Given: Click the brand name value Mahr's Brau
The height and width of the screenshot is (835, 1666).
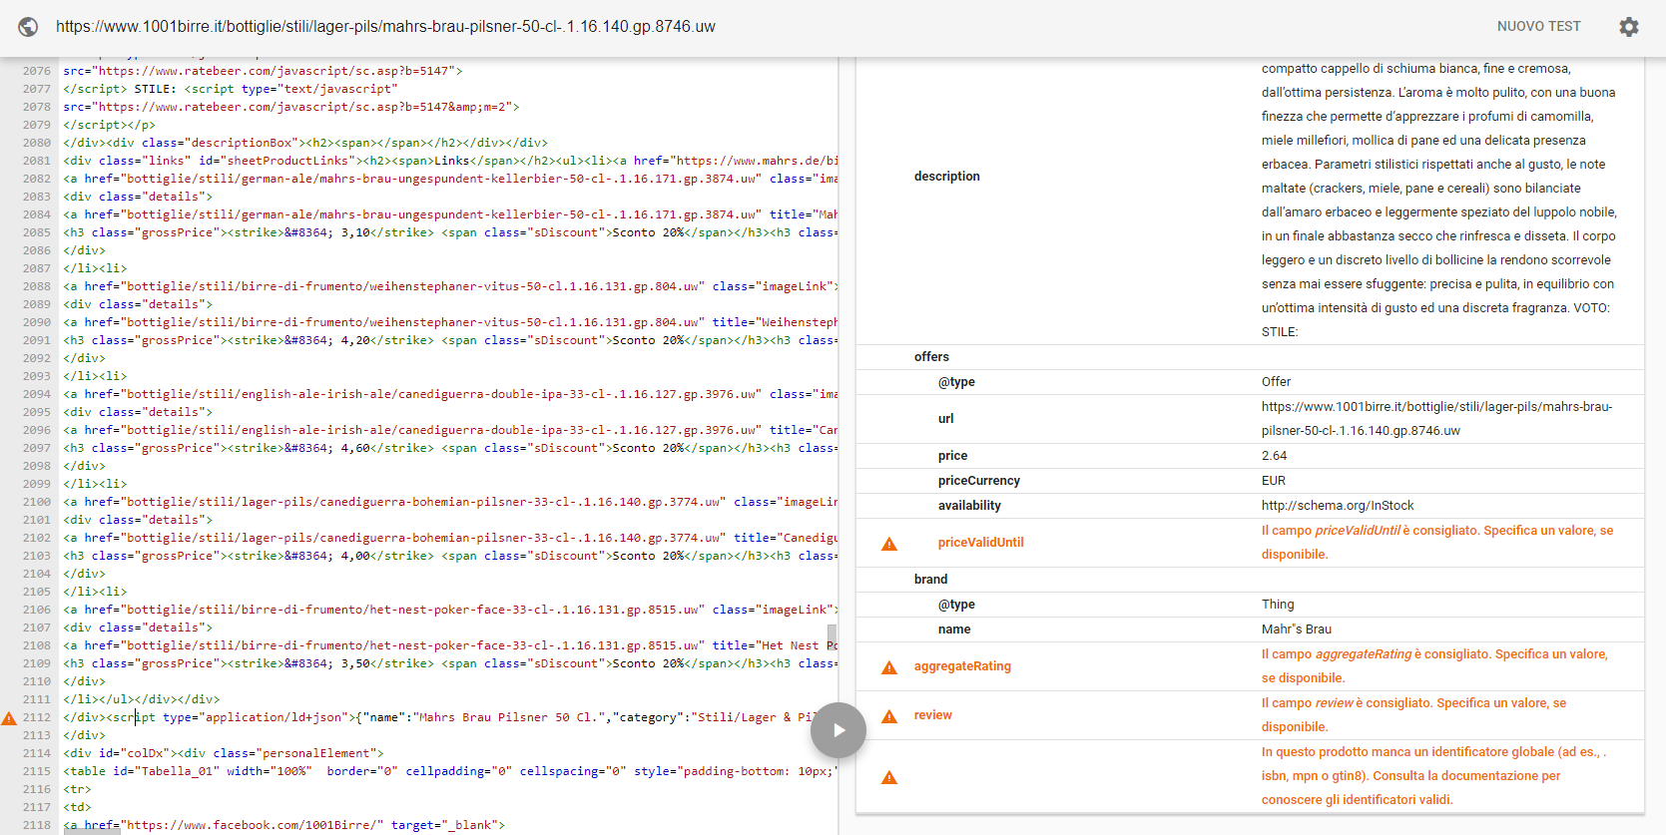Looking at the screenshot, I should pyautogui.click(x=1296, y=629).
